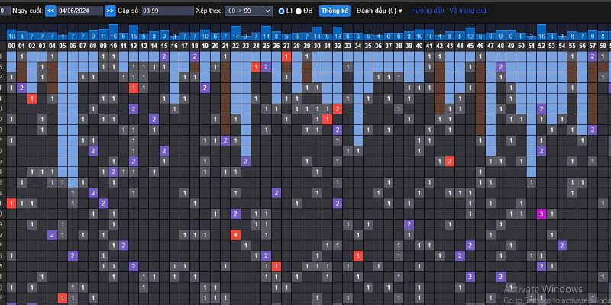
Task: Open the 'Xếp theo' 00 -> 99 dropdown
Action: (249, 11)
